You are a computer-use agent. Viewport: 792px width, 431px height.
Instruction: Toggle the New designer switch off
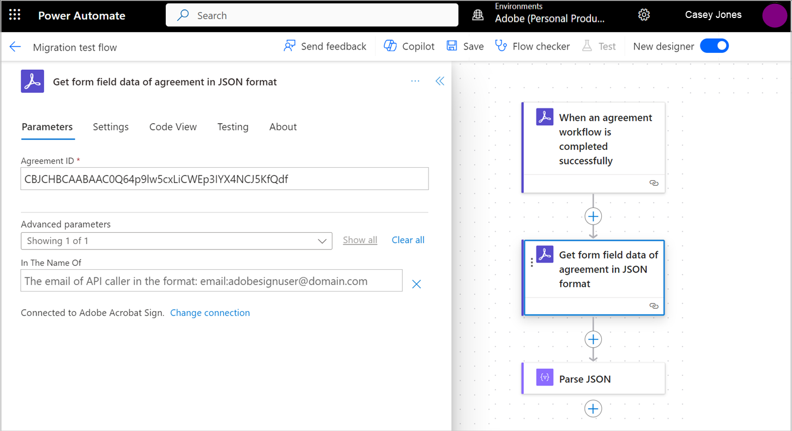714,46
